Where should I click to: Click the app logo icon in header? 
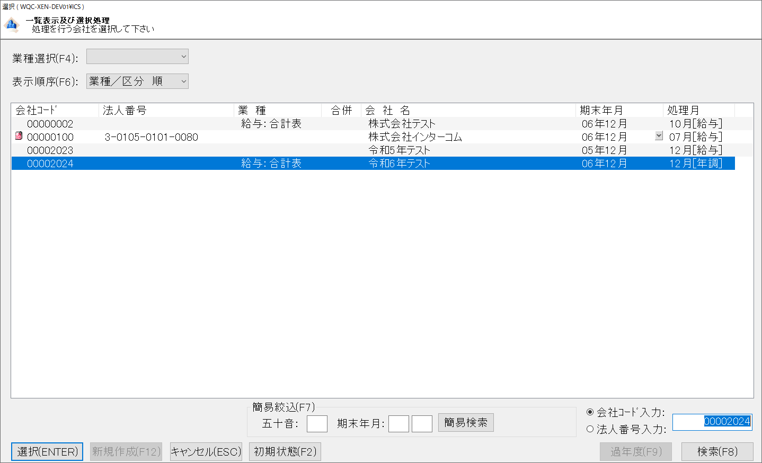click(x=12, y=25)
